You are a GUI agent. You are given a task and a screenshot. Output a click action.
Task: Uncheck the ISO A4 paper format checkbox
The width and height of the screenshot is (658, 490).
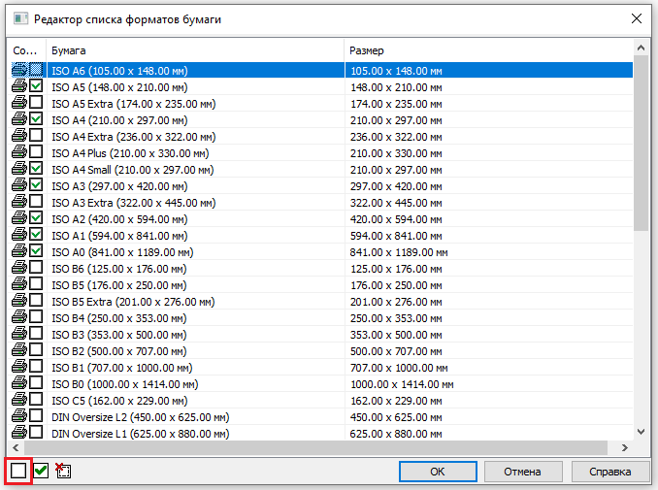[x=36, y=119]
